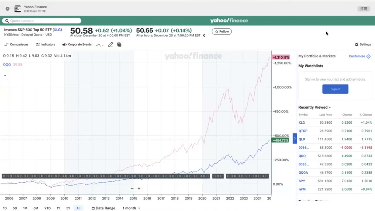Select the YTD time range
The height and width of the screenshot is (211, 375).
pyautogui.click(x=47, y=208)
